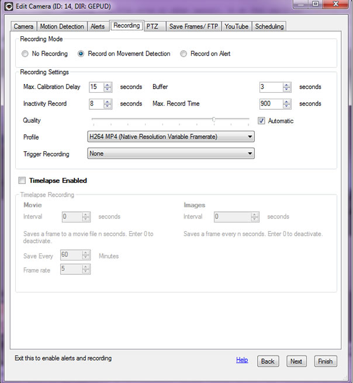353x383 pixels.
Task: Click the Max. Record Time input field
Action: 271,104
